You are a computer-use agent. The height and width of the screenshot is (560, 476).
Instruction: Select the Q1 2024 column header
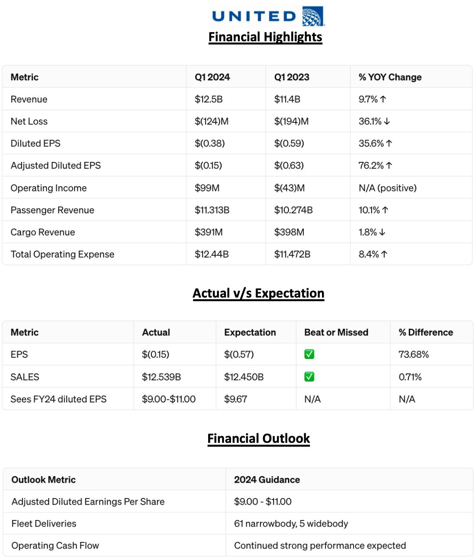coord(212,77)
